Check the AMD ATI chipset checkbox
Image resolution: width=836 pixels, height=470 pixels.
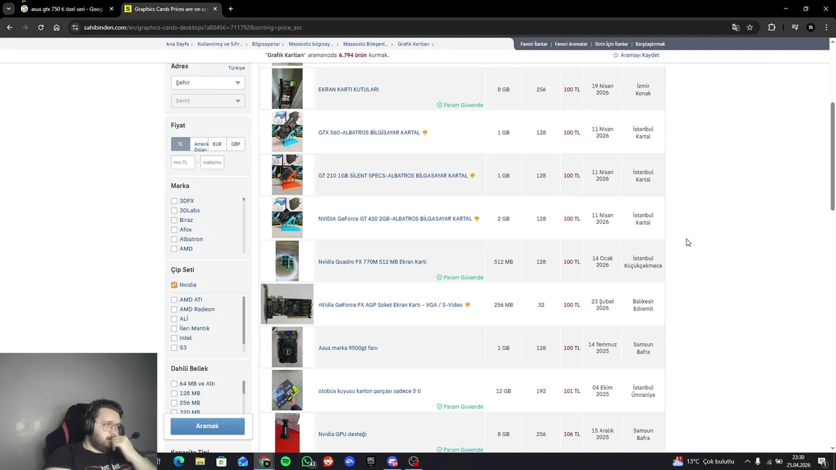tap(174, 300)
